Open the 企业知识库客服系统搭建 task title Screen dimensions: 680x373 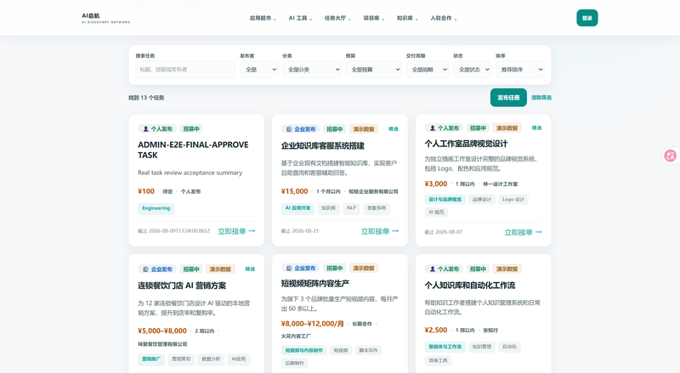click(323, 146)
